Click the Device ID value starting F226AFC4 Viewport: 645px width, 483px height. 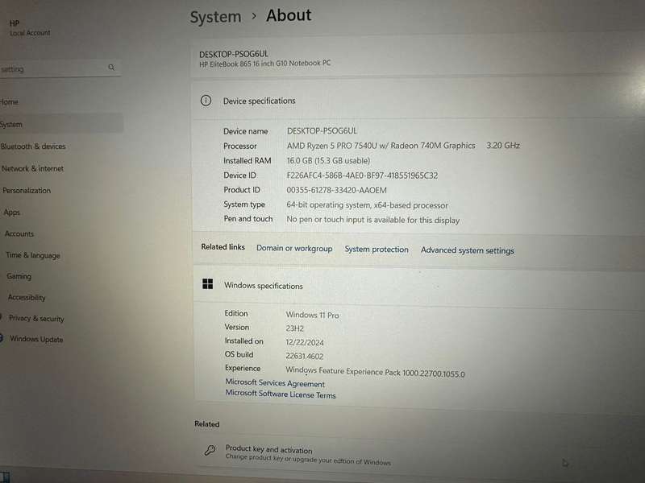click(x=362, y=175)
